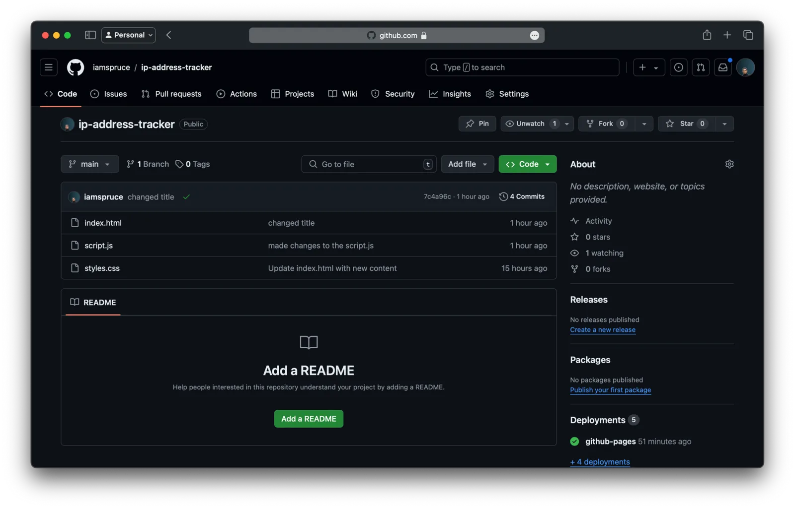Click Publish your first package link
The width and height of the screenshot is (795, 509).
(x=610, y=390)
